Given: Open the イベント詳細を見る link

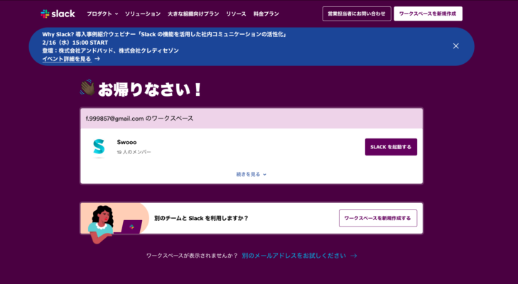Looking at the screenshot, I should (66, 59).
